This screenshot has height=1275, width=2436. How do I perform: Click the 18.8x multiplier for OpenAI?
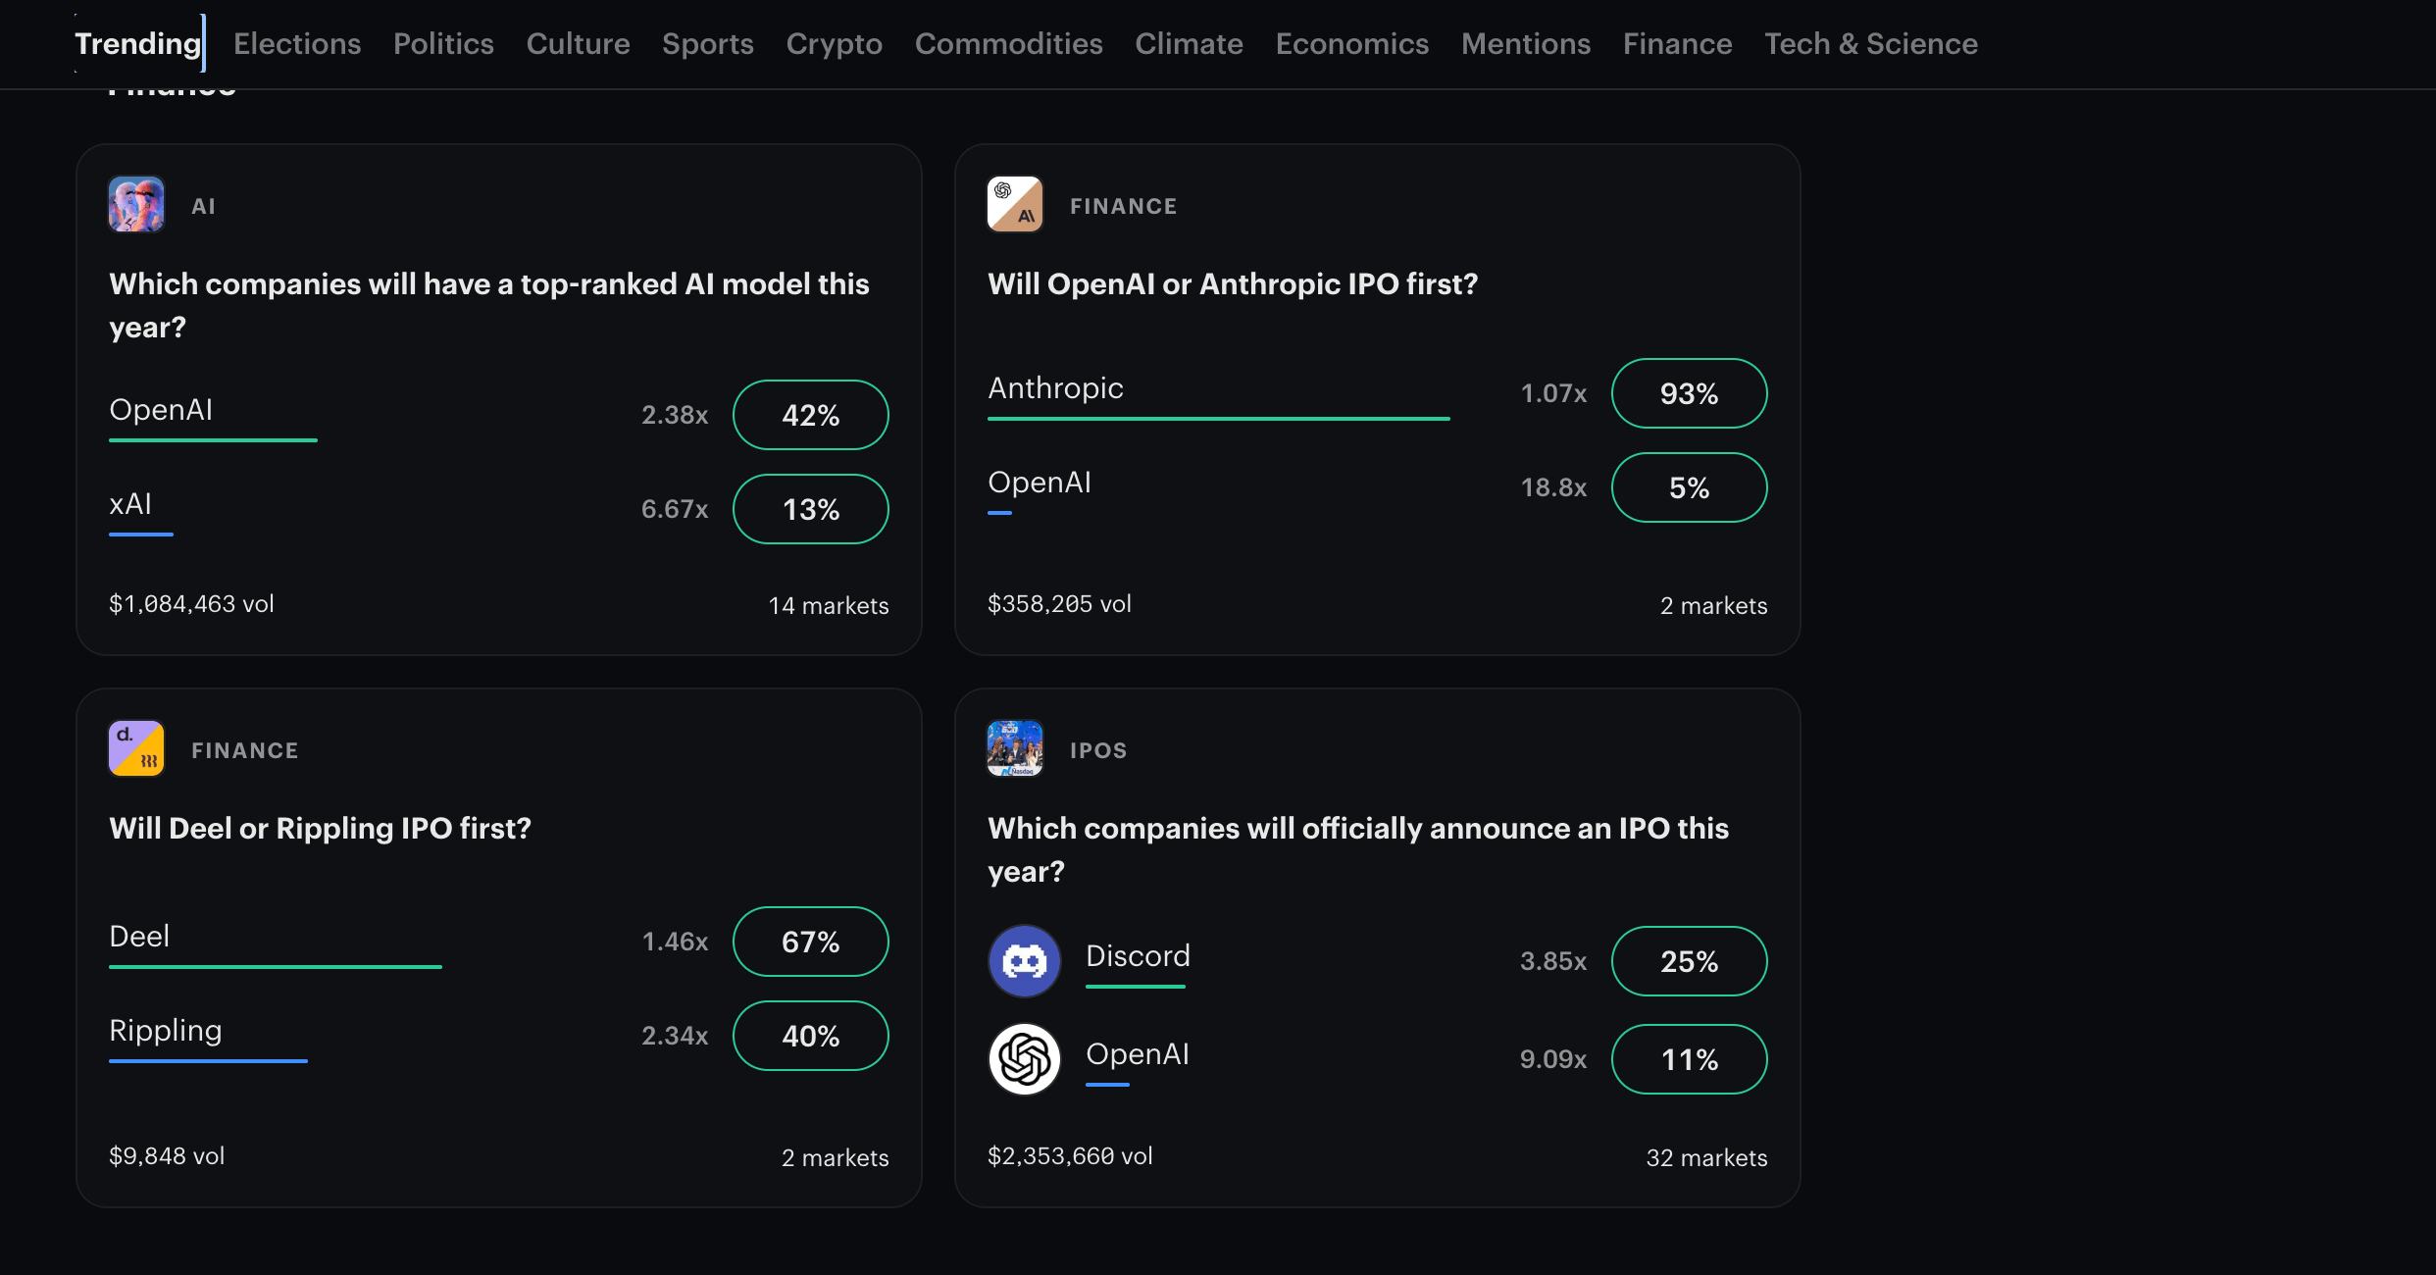1553,487
